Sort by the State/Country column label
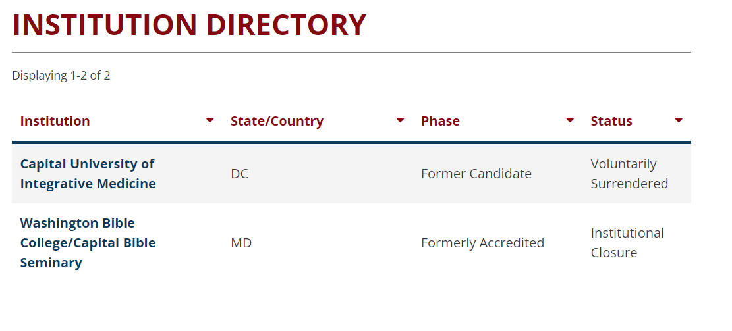The height and width of the screenshot is (331, 732). [x=277, y=121]
